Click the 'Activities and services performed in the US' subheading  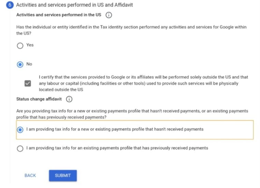coord(59,15)
